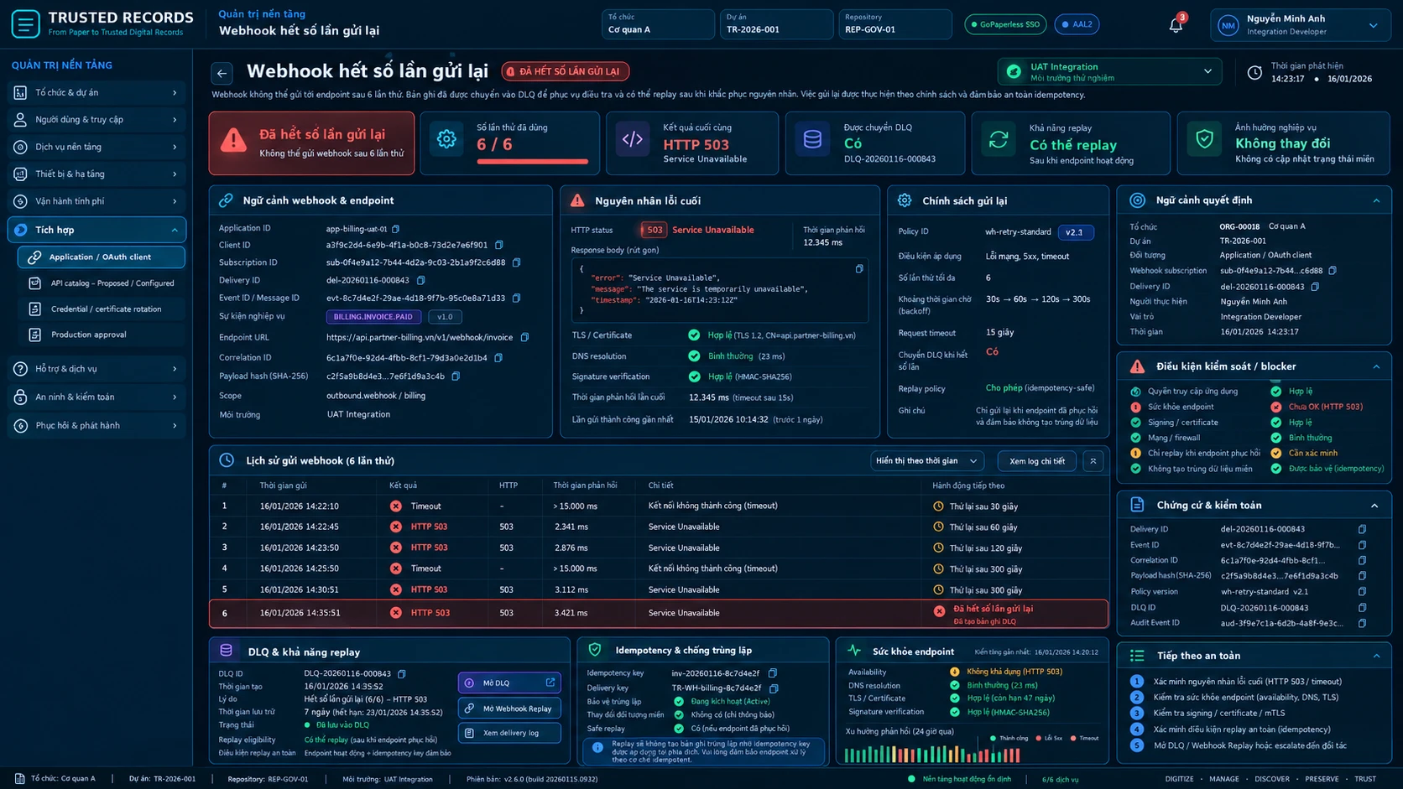Expand Người dùng & truy cập menu
1403x789 pixels.
click(96, 119)
